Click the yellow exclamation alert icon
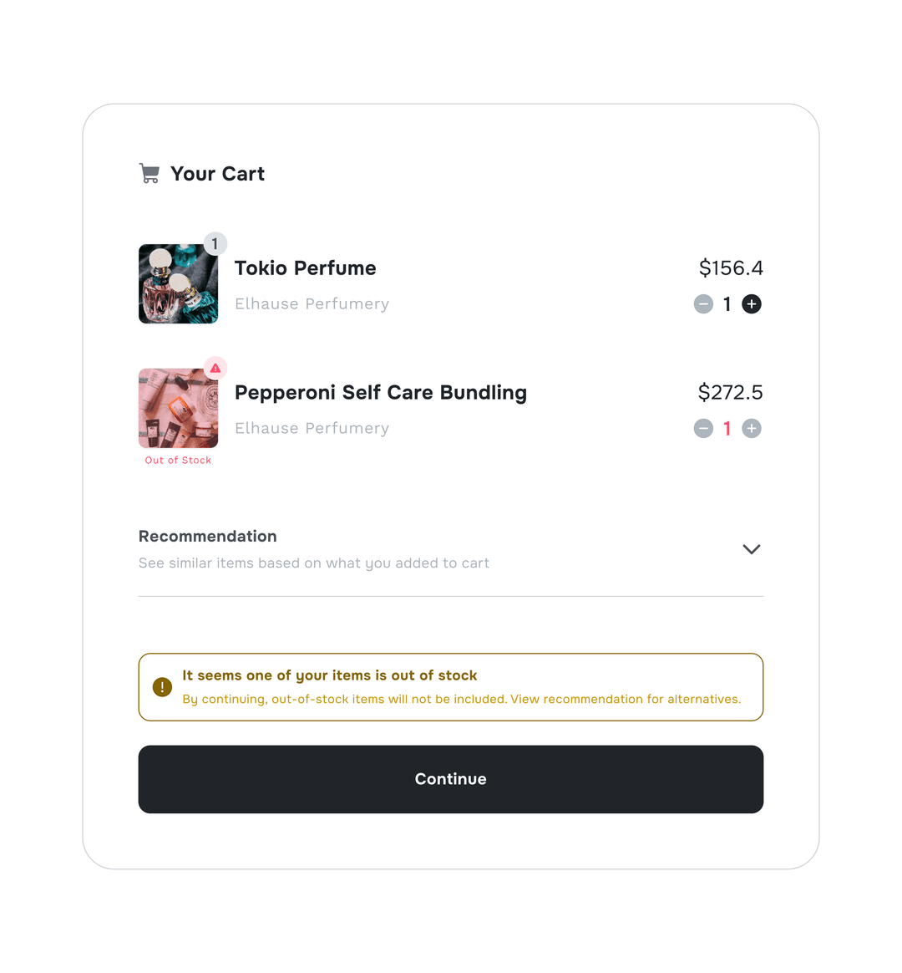 pyautogui.click(x=162, y=687)
